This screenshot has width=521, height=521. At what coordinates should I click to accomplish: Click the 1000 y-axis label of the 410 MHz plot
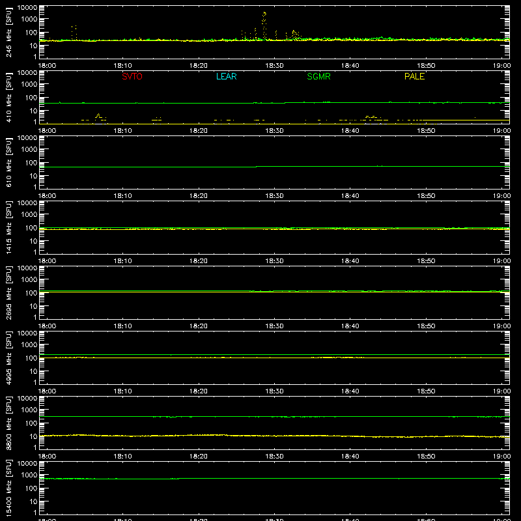coord(29,85)
